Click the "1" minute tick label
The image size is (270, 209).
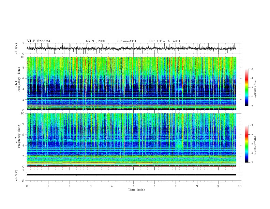click(48, 186)
